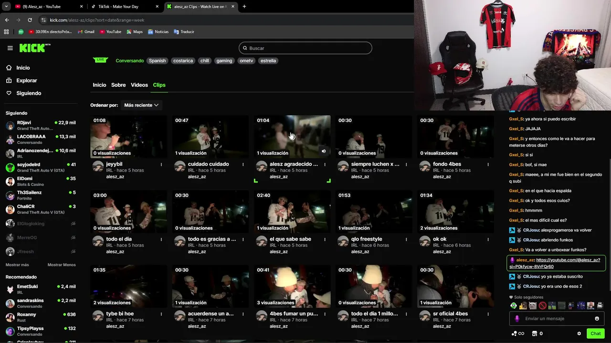Open Roxanny recommended channel
Viewport: 611px width, 343px height.
pos(41,318)
